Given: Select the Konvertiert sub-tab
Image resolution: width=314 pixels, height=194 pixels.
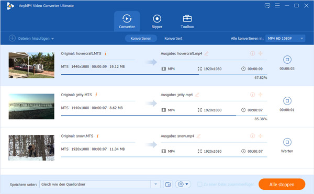Looking at the screenshot, I should (x=173, y=38).
